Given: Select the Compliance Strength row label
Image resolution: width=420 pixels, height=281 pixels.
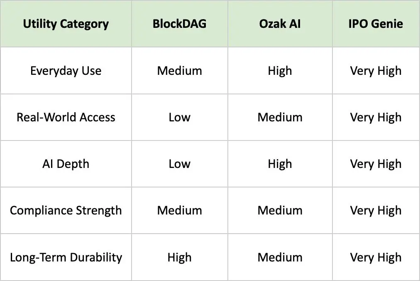Looking at the screenshot, I should pos(66,210).
